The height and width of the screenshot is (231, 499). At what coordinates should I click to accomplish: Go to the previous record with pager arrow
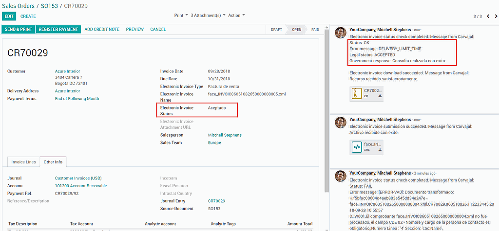488,16
